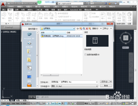Viewport: 138px width, 106px height.
Task: Open Favorites (收藏夹) in places sidebar
Action: pyautogui.click(x=29, y=61)
